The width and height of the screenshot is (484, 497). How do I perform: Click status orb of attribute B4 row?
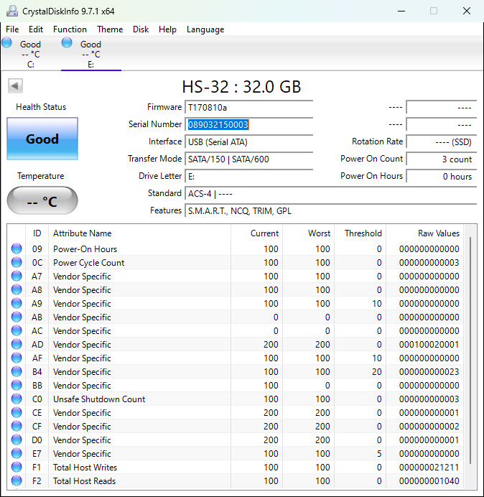[x=17, y=371]
